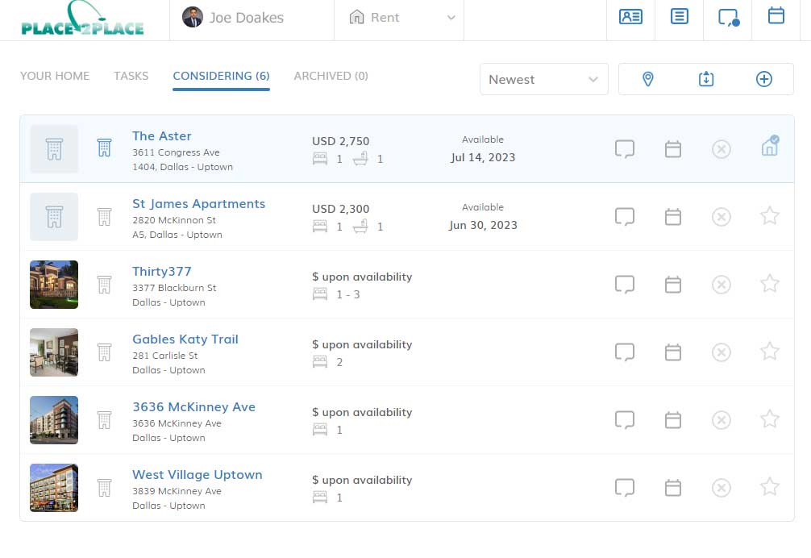Screen dimensions: 811x558
Task: Click the add property plus icon
Action: [x=764, y=79]
